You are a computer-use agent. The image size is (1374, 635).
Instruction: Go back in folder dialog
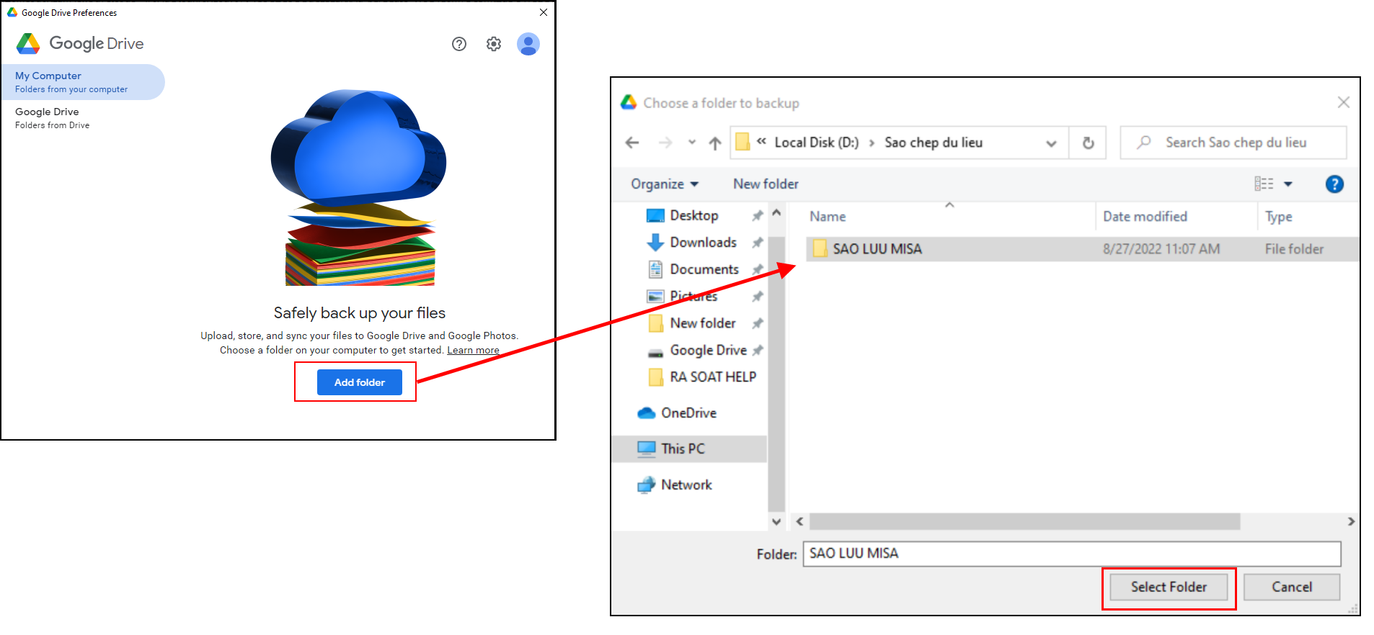tap(632, 143)
